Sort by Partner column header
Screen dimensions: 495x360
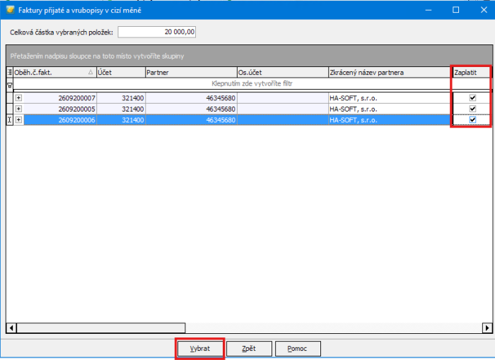(x=190, y=72)
